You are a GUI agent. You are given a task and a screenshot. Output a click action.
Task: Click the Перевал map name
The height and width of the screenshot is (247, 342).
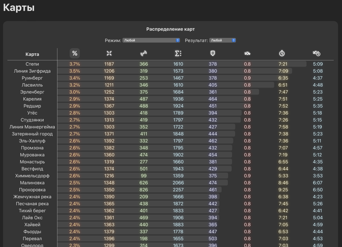[x=32, y=238]
